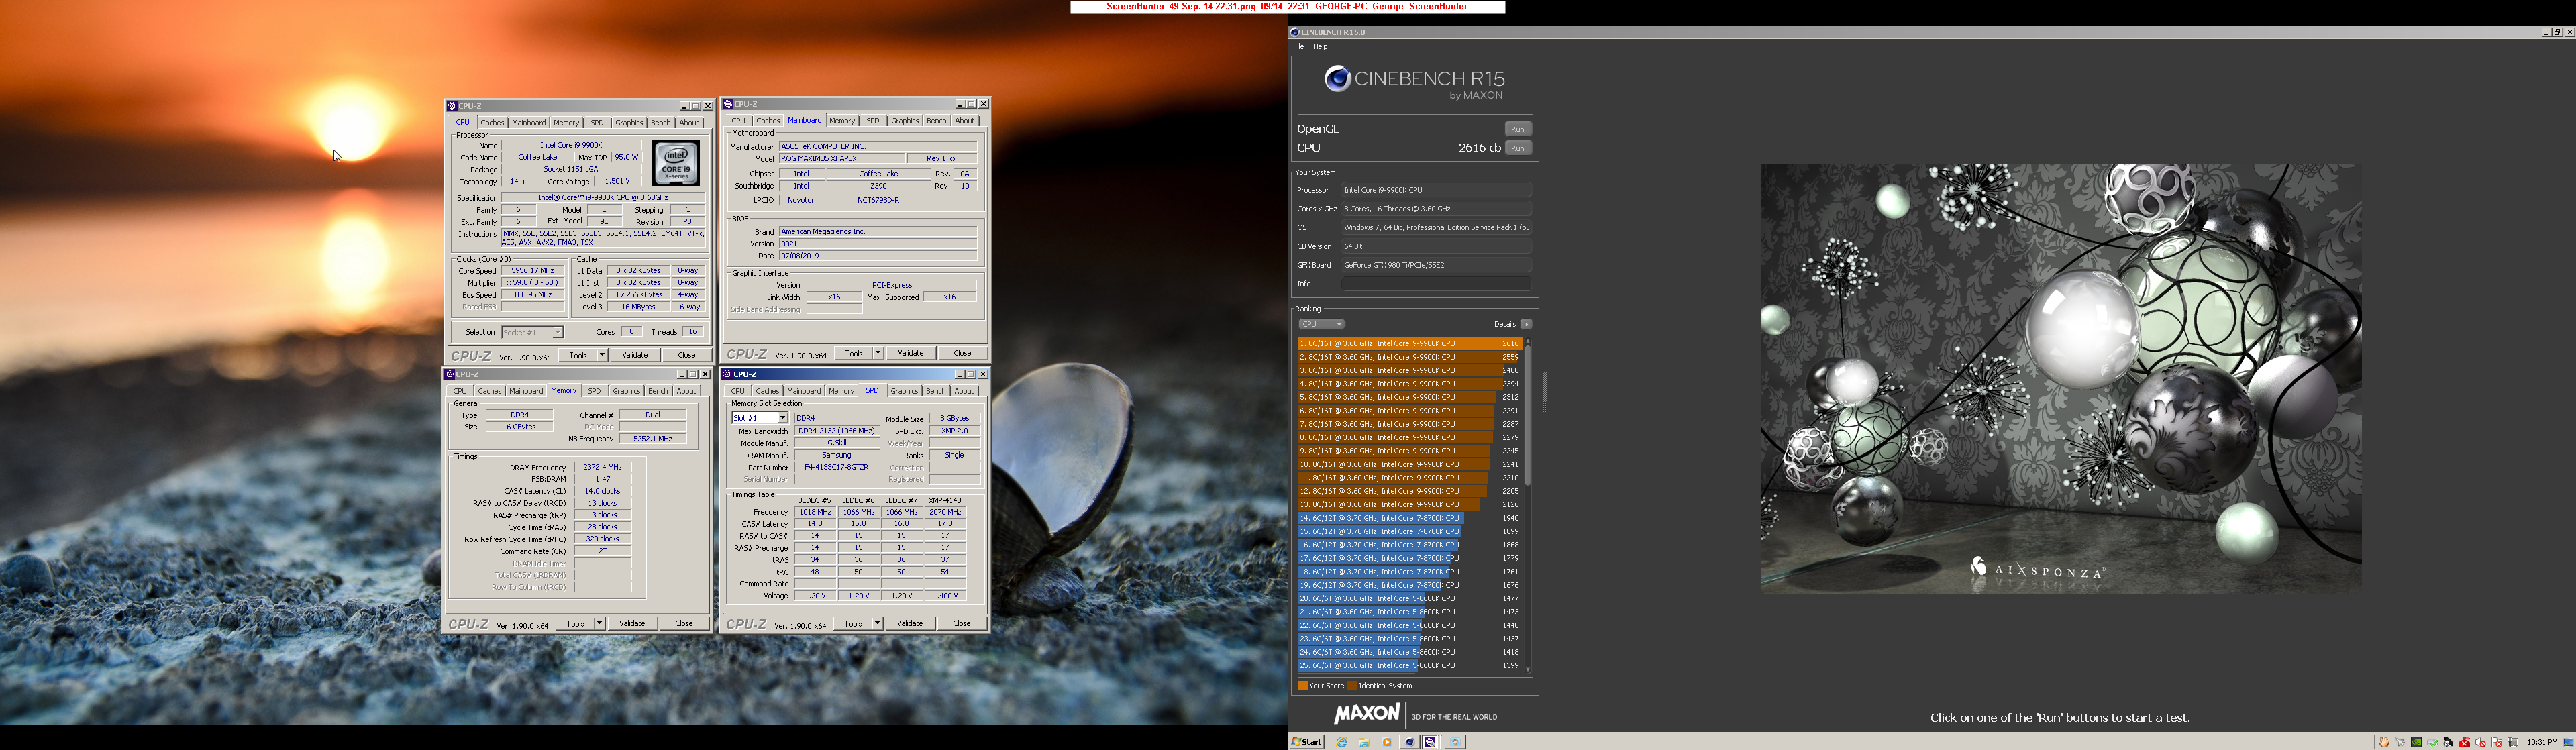Image resolution: width=2576 pixels, height=750 pixels.
Task: Open Tools dropdown arrow in CPU-Z Memory window
Action: 599,623
